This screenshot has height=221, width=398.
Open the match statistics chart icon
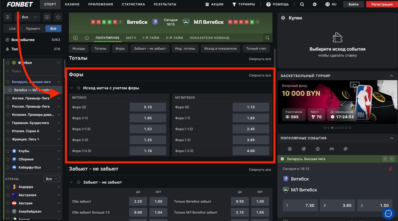(x=75, y=38)
